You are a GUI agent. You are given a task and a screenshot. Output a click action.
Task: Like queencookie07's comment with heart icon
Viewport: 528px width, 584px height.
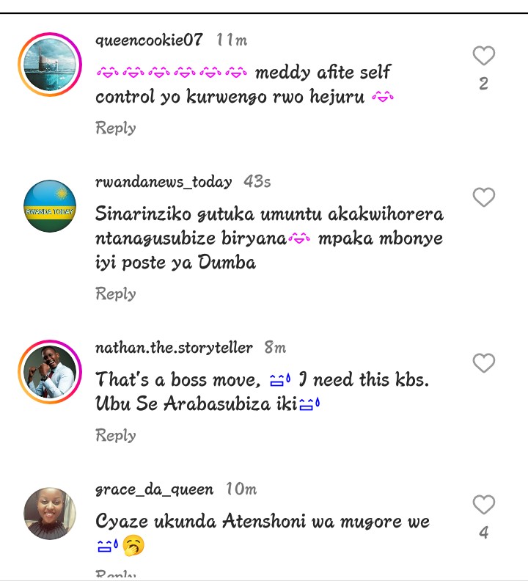click(484, 56)
